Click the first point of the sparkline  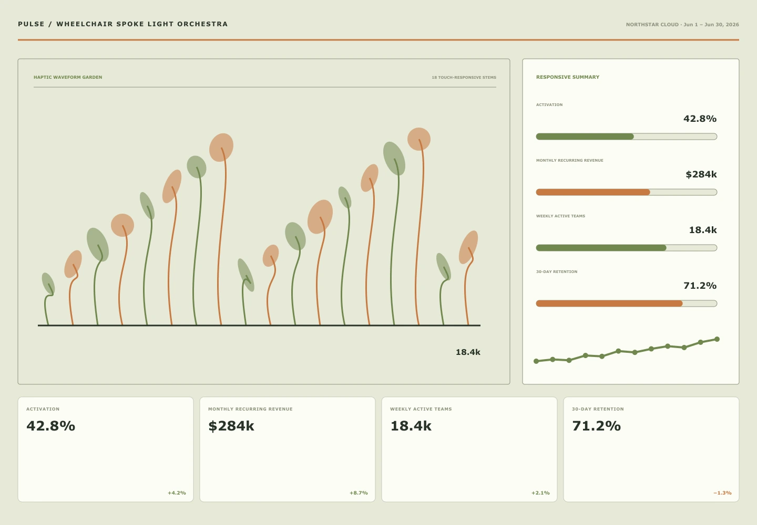(x=536, y=361)
